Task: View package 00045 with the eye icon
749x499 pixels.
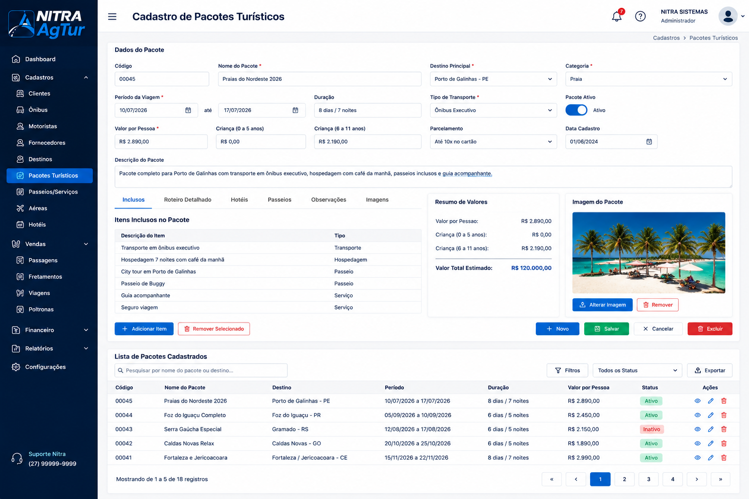Action: (x=697, y=401)
